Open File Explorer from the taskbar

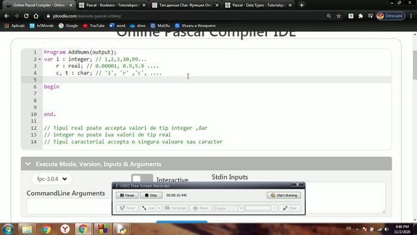[x=27, y=229]
